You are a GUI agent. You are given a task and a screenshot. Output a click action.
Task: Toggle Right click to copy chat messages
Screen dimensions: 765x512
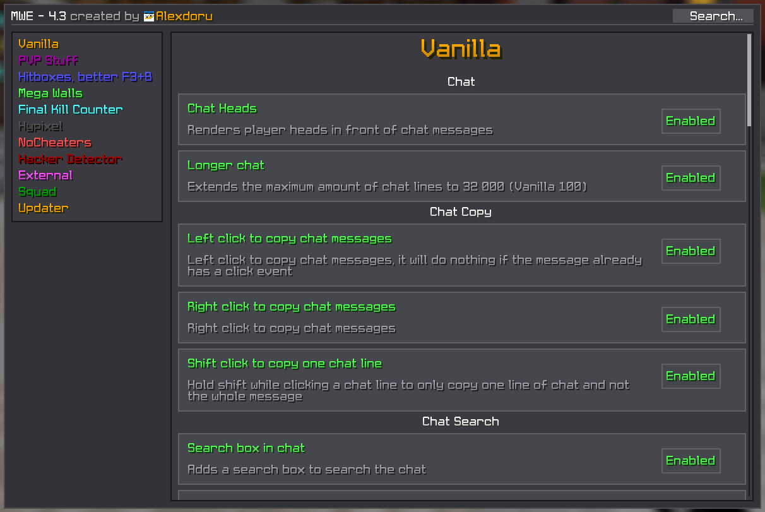point(691,319)
